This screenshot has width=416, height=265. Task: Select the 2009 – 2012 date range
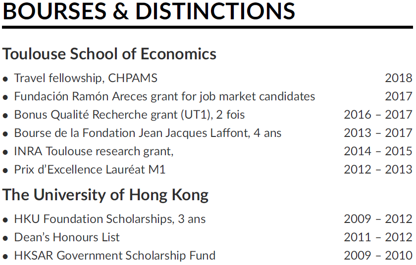tap(378, 219)
